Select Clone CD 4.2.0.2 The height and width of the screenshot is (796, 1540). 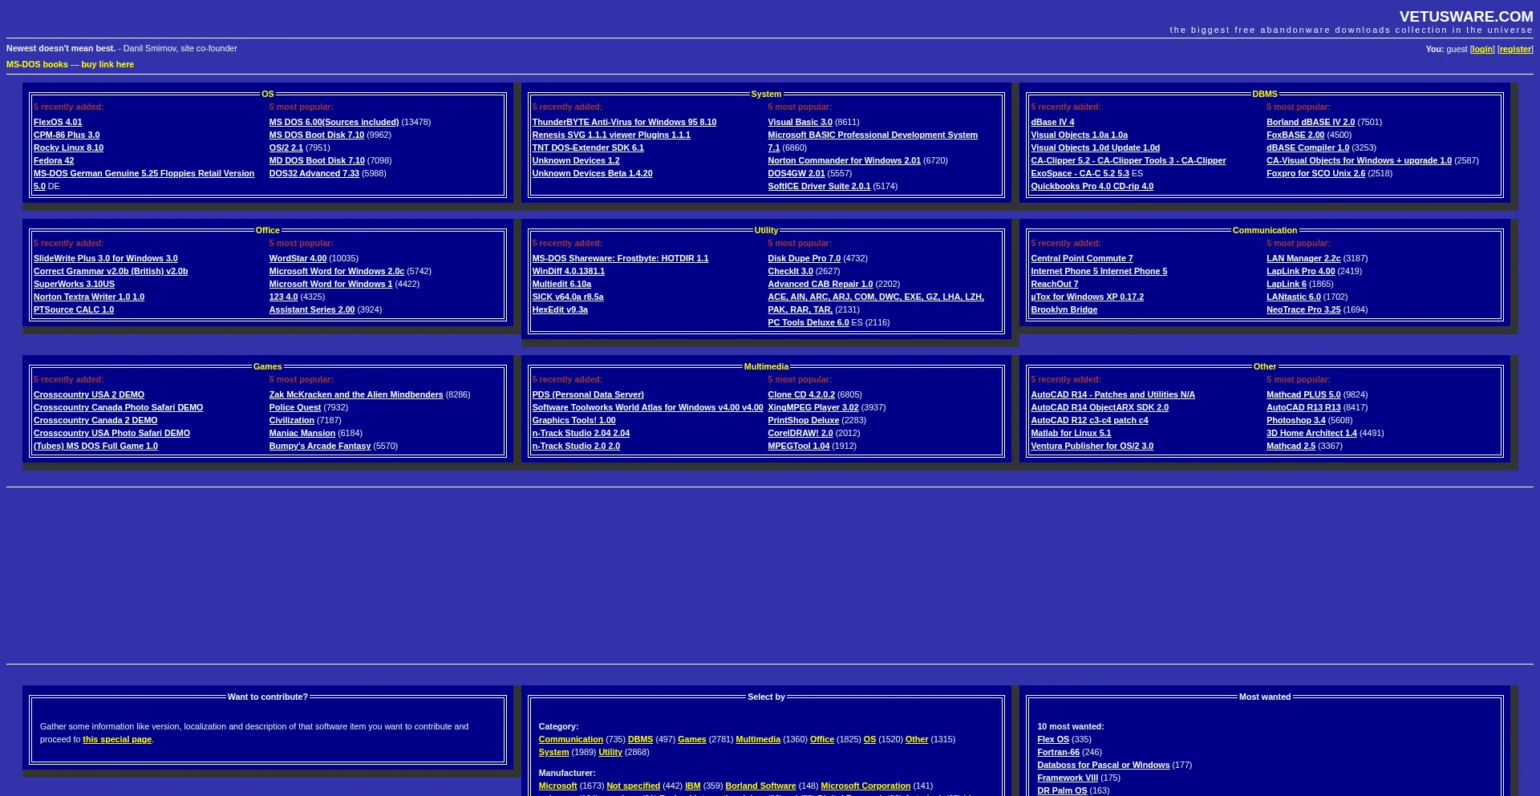[800, 394]
